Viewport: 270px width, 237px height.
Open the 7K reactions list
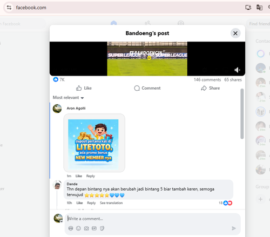click(59, 79)
